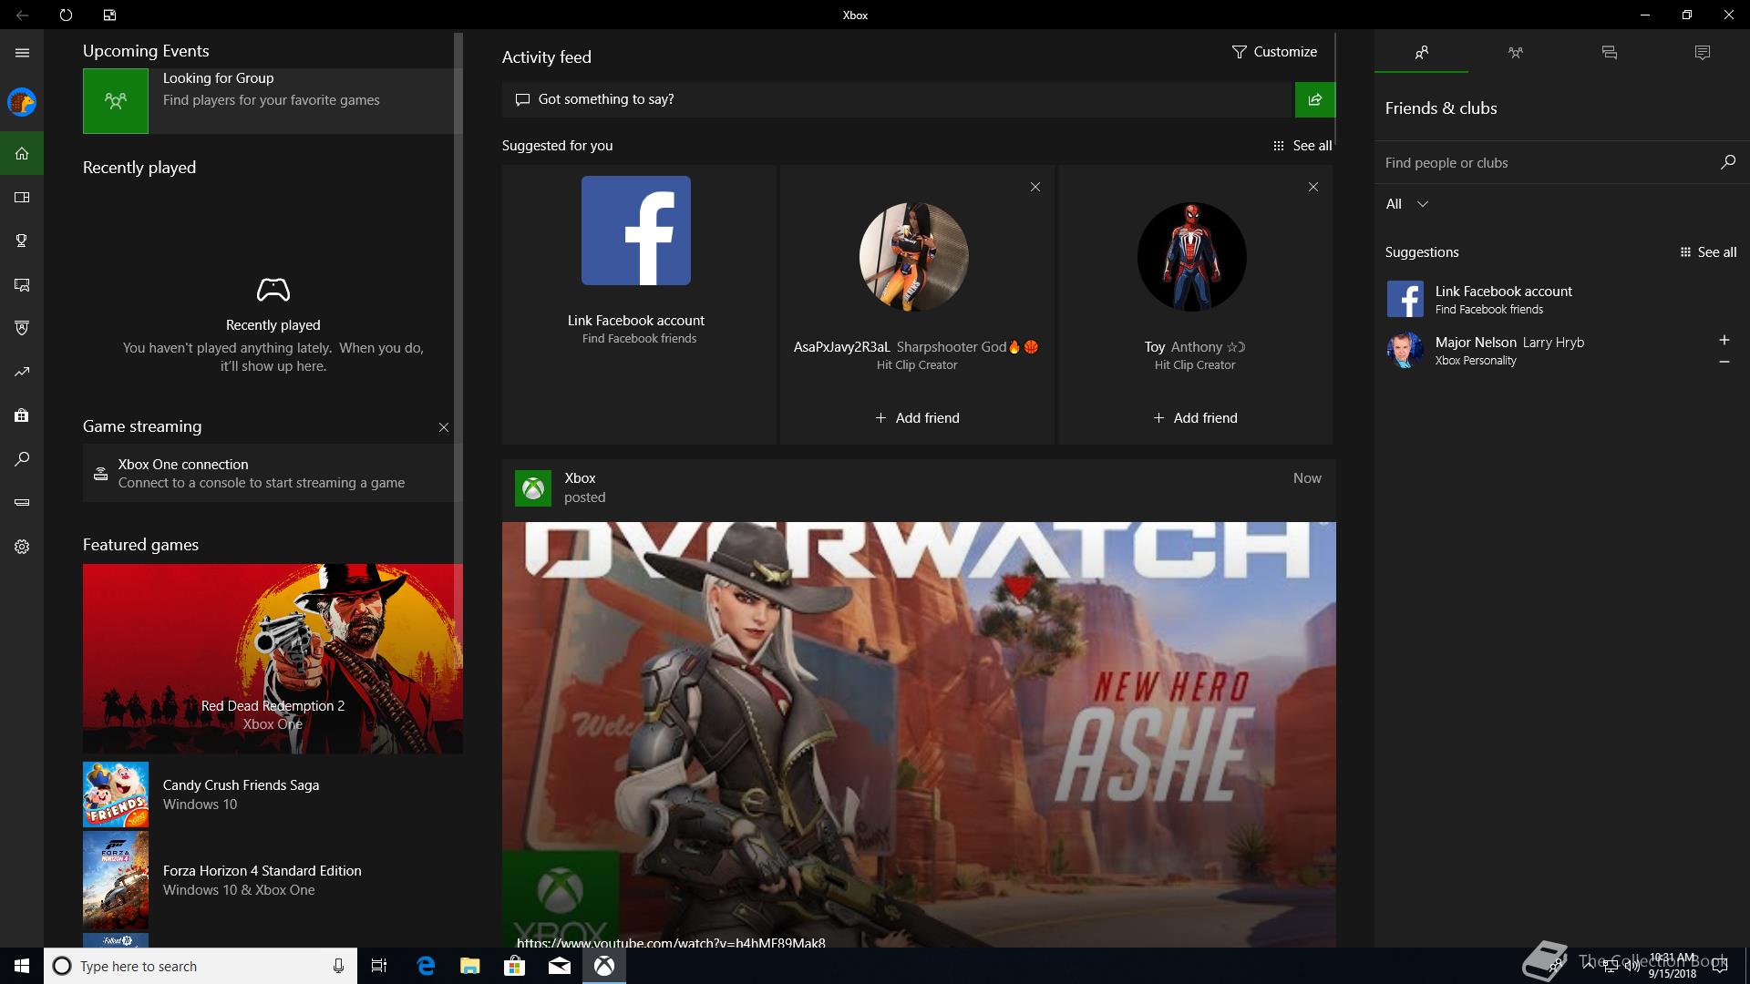Open the Windows Start button
The height and width of the screenshot is (984, 1750).
[22, 966]
